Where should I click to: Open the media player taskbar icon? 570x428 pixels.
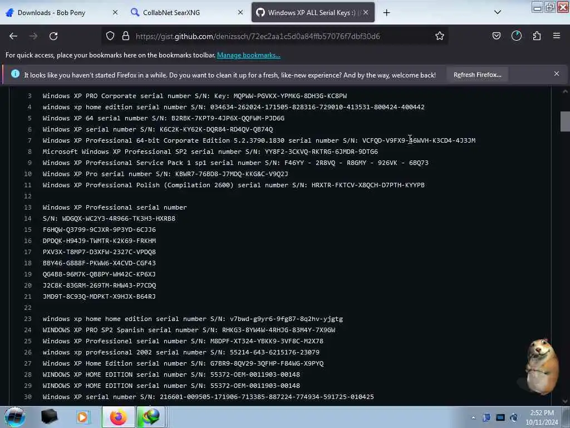(x=82, y=417)
